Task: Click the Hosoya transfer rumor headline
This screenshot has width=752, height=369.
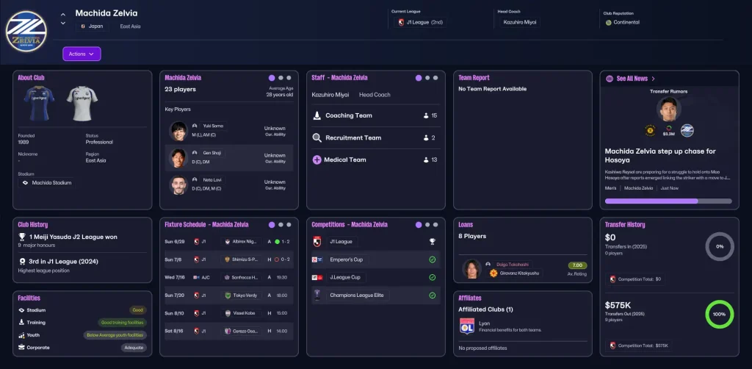Action: (660, 156)
